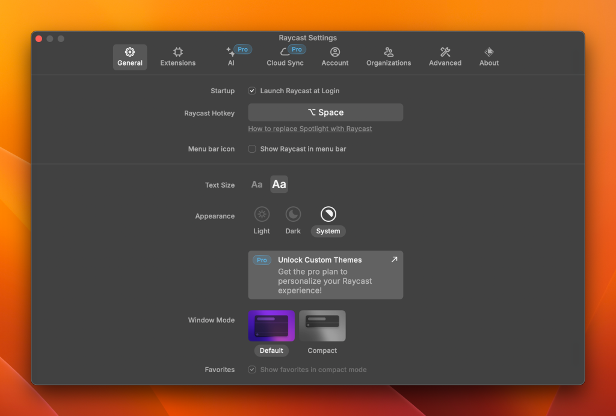Switch appearance to Light mode
616x416 pixels.
[262, 214]
